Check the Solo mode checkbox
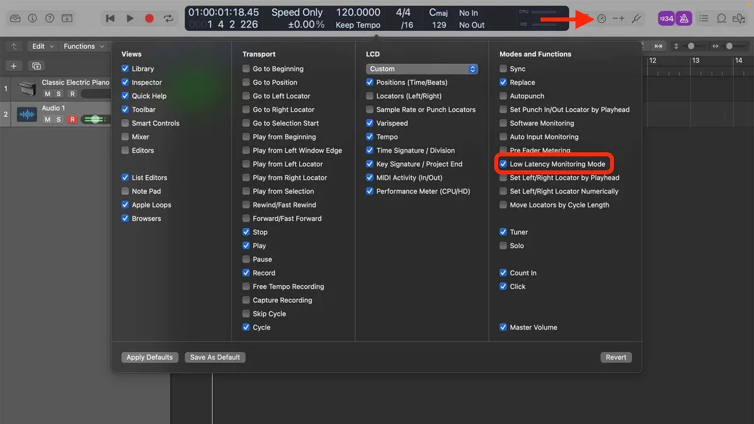This screenshot has width=754, height=424. 503,246
